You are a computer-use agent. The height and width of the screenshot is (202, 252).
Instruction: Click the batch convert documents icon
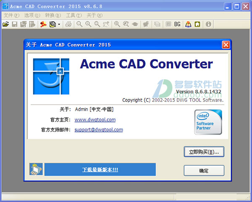click(x=52, y=24)
